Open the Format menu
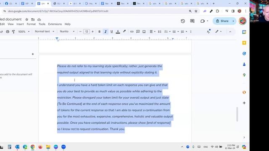Screen dimensions: 269x151 tap(31, 24)
